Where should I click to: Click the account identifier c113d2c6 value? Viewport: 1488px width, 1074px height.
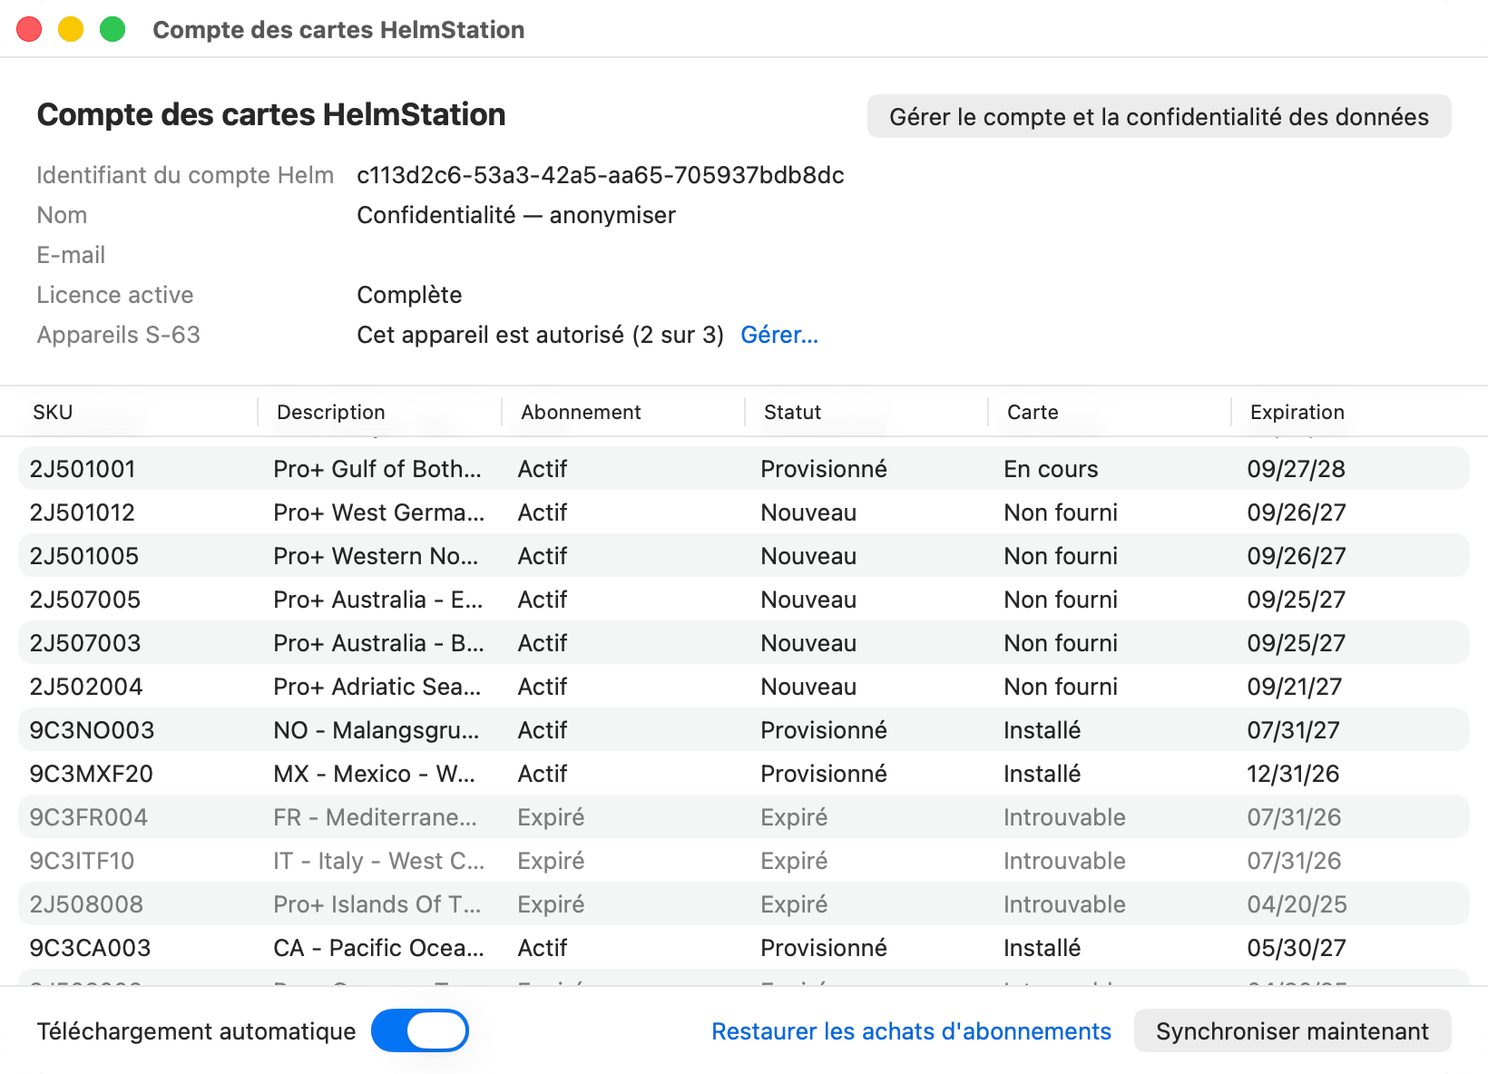(x=600, y=175)
